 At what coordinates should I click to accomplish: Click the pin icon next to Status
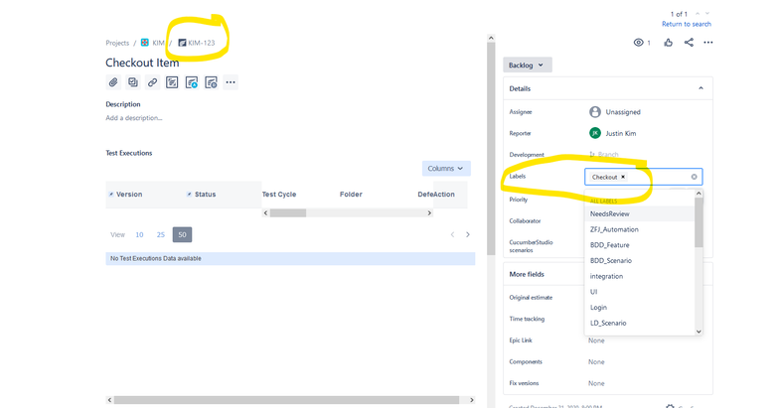[x=189, y=195]
